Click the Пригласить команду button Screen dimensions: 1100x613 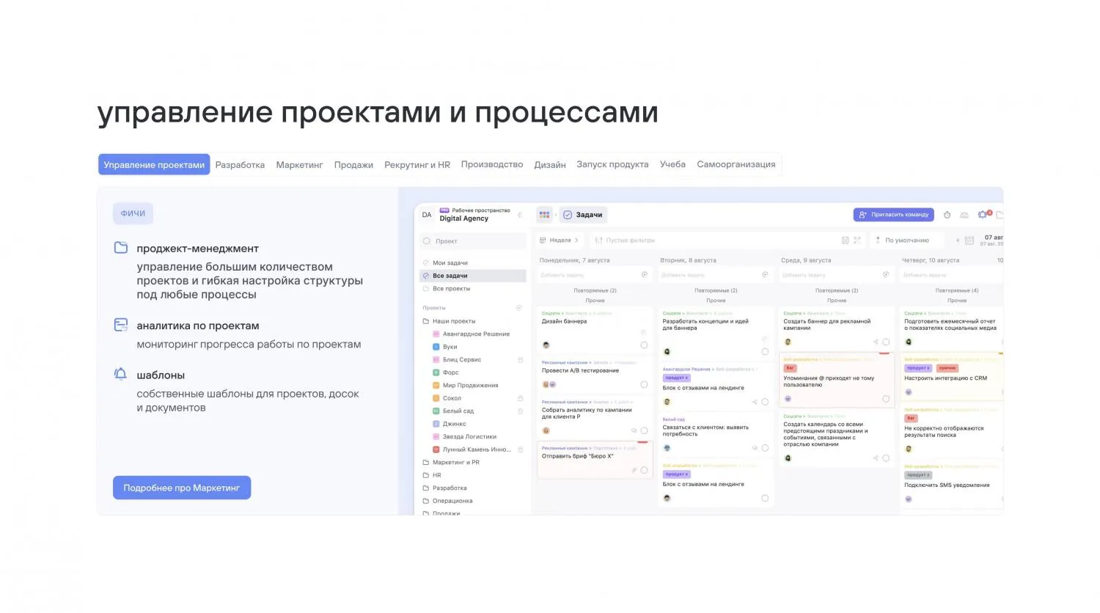tap(894, 214)
